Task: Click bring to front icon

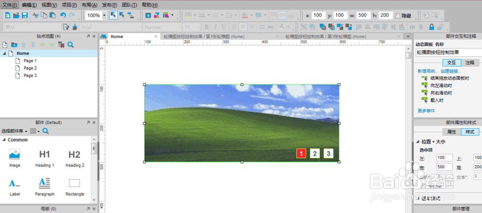Action: pyautogui.click(x=322, y=27)
